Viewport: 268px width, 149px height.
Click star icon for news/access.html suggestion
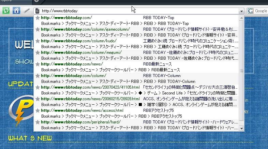[38, 110]
